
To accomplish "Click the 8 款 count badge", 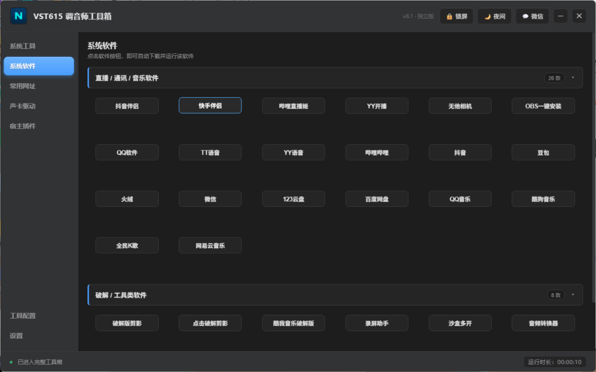I will pyautogui.click(x=556, y=295).
